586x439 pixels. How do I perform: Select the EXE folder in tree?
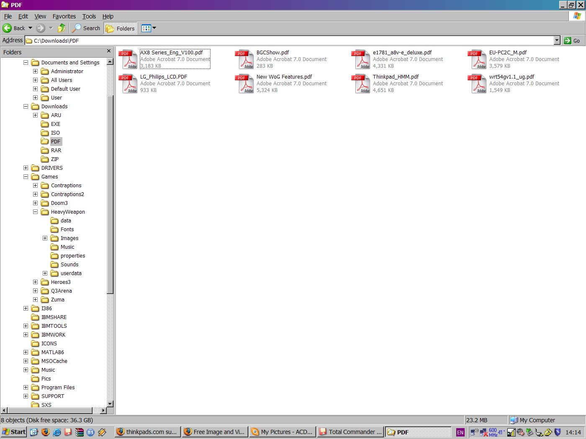coord(51,124)
